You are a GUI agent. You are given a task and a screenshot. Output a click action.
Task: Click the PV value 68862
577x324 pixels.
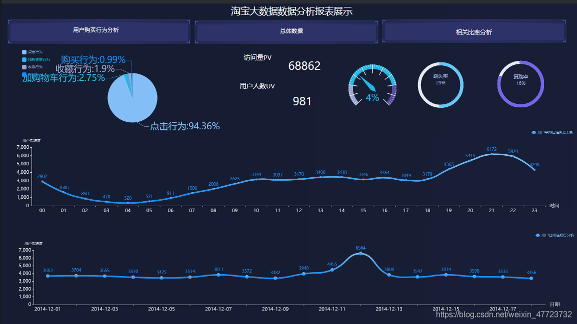[x=304, y=66]
